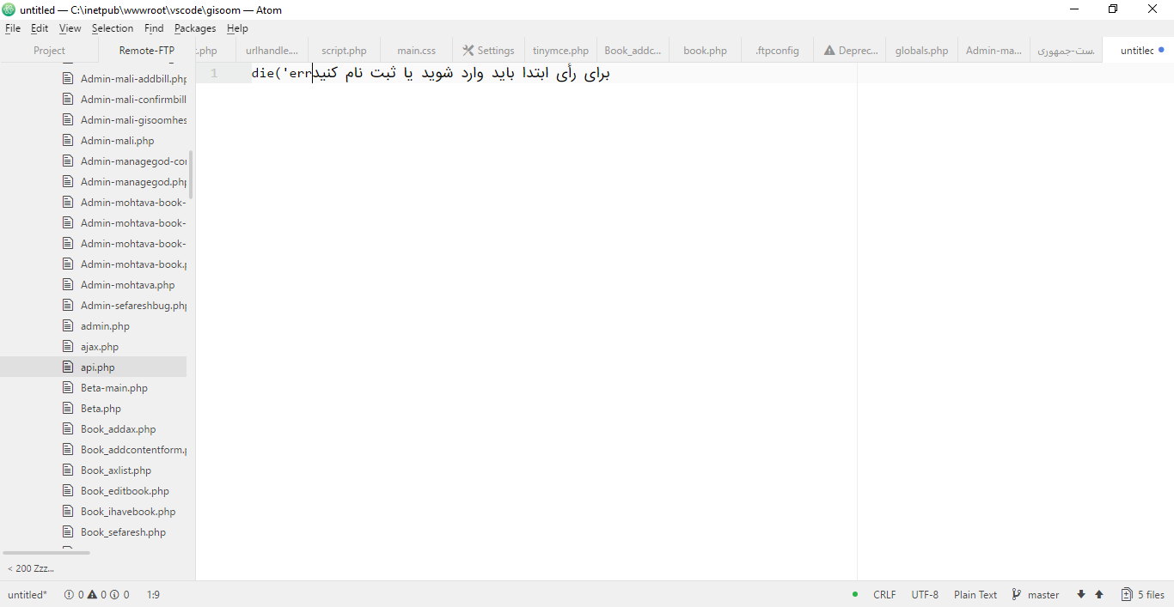Open Admin-mali.php in the tree

coord(117,141)
